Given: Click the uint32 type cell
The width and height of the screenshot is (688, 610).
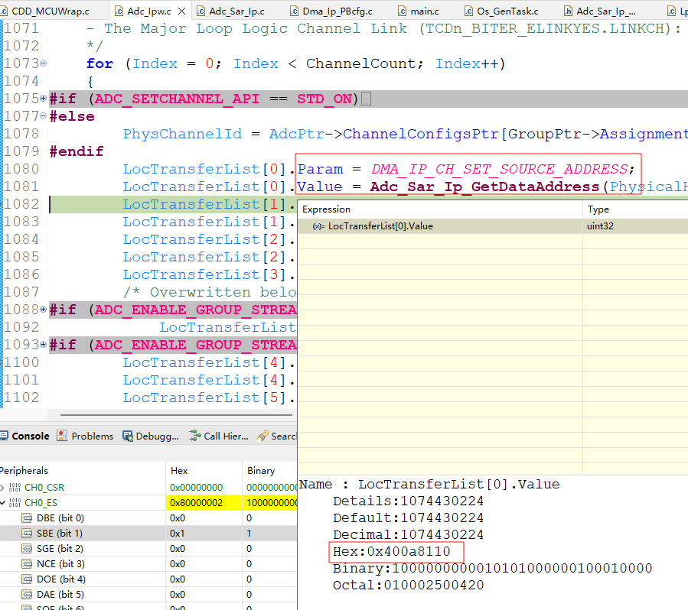Looking at the screenshot, I should [x=600, y=226].
